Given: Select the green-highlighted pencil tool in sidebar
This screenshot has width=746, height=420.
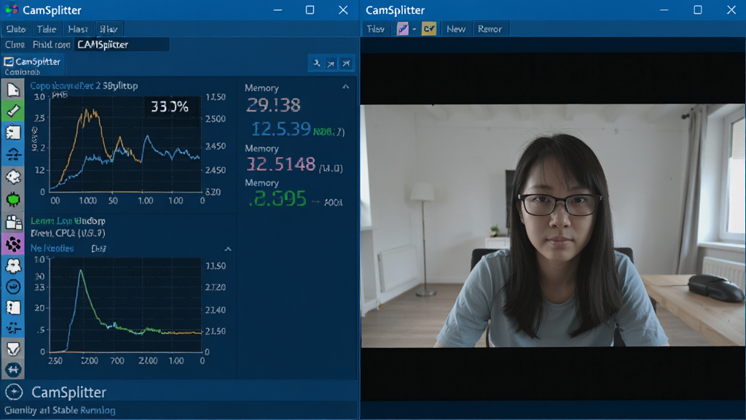Looking at the screenshot, I should (x=13, y=111).
